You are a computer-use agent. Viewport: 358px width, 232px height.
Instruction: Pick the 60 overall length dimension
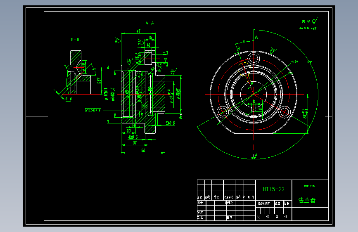[143, 150]
